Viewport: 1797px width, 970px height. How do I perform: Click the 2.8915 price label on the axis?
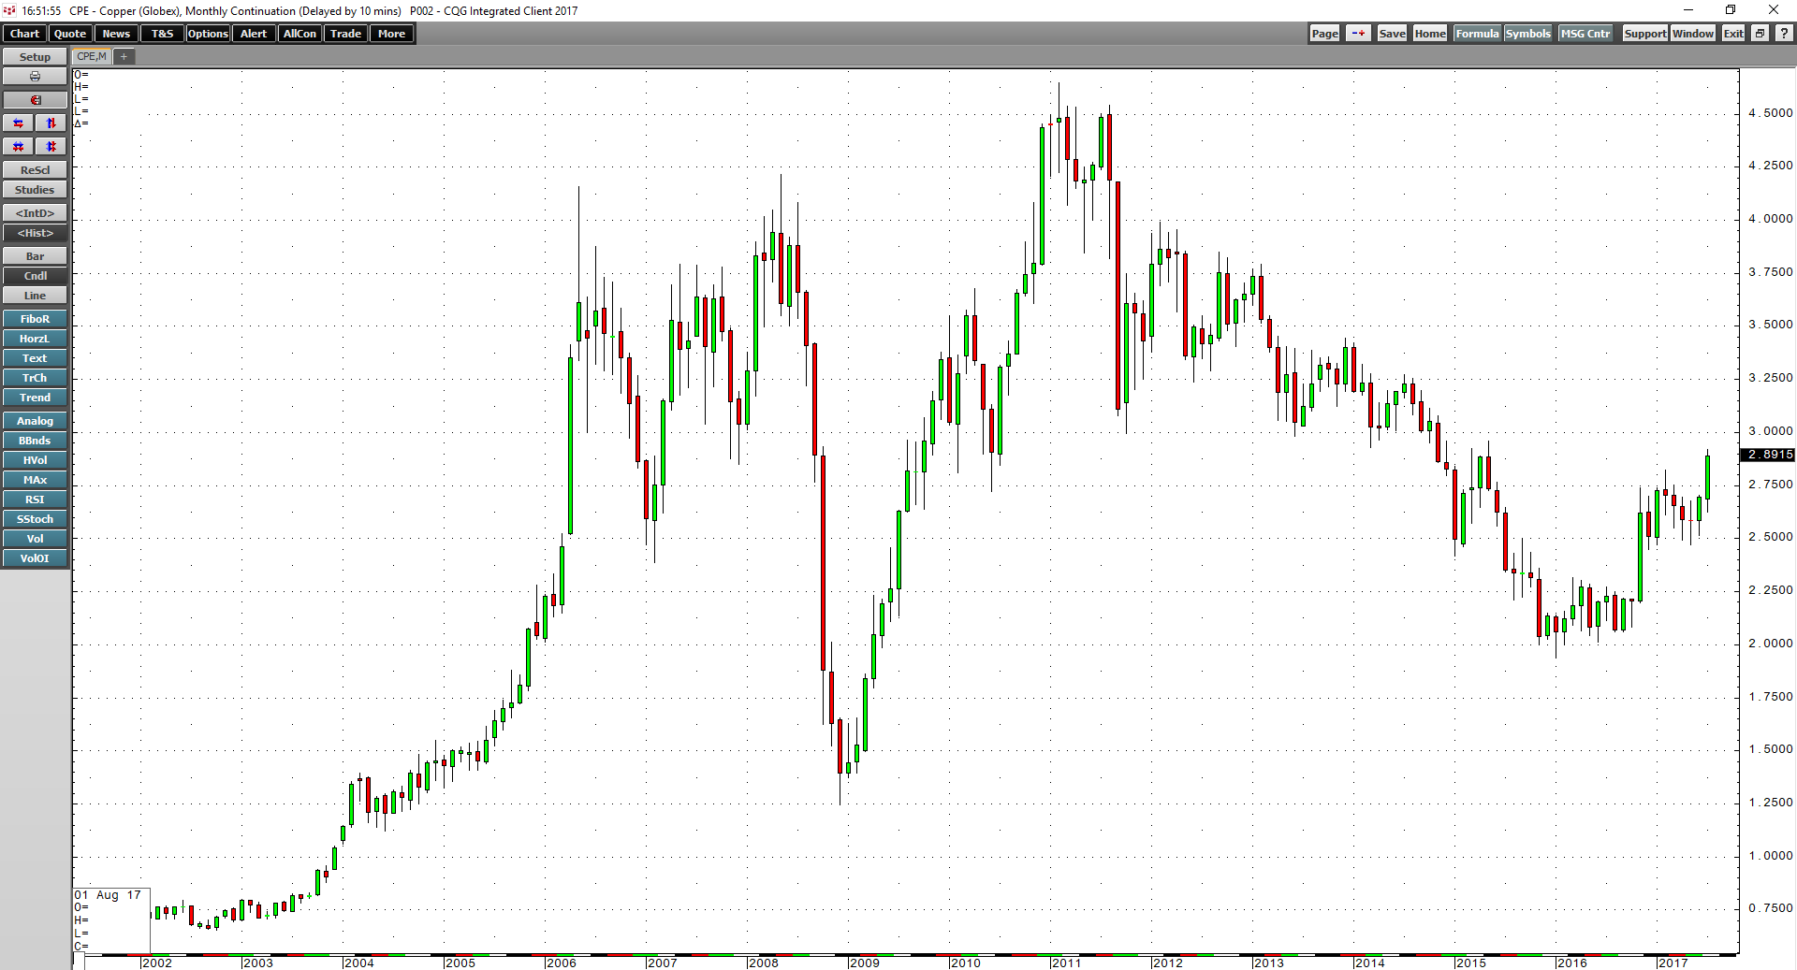tap(1768, 455)
